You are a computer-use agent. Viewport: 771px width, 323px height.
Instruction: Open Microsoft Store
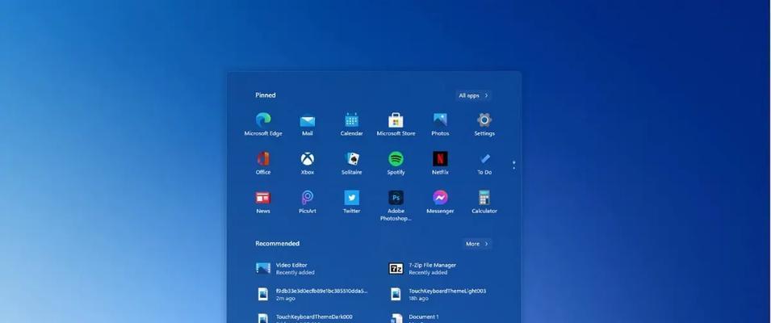pos(396,124)
